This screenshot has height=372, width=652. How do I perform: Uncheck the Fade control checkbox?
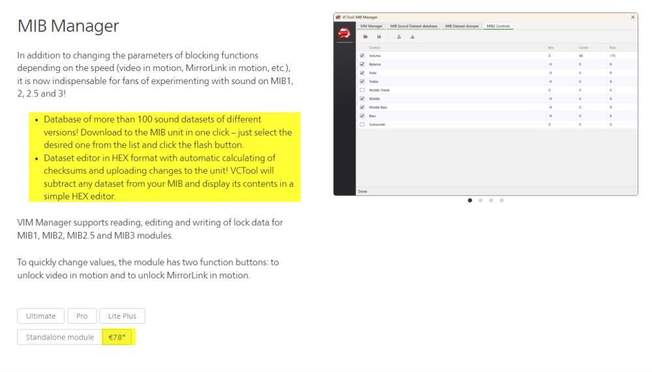(362, 73)
